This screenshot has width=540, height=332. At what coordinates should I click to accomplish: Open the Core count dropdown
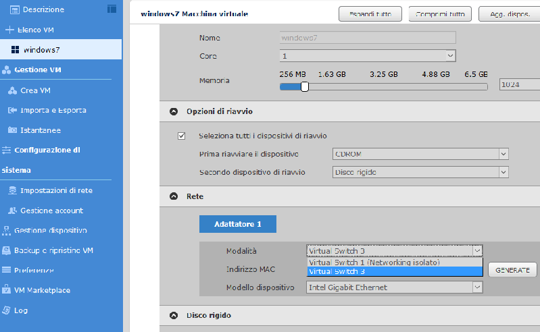pyautogui.click(x=368, y=56)
